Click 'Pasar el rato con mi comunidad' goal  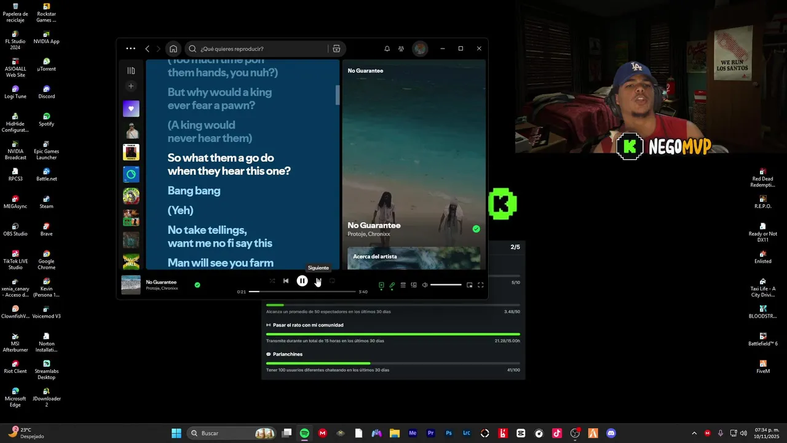tap(308, 325)
